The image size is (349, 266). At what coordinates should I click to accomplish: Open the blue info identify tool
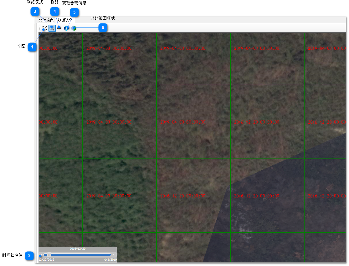66,28
